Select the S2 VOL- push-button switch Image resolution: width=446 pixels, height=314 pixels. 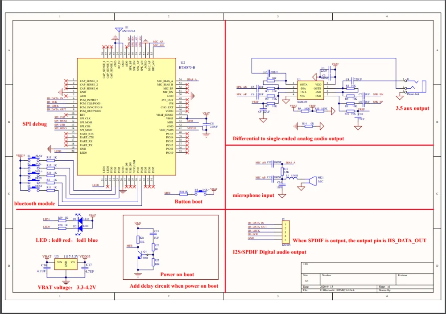pos(33,166)
